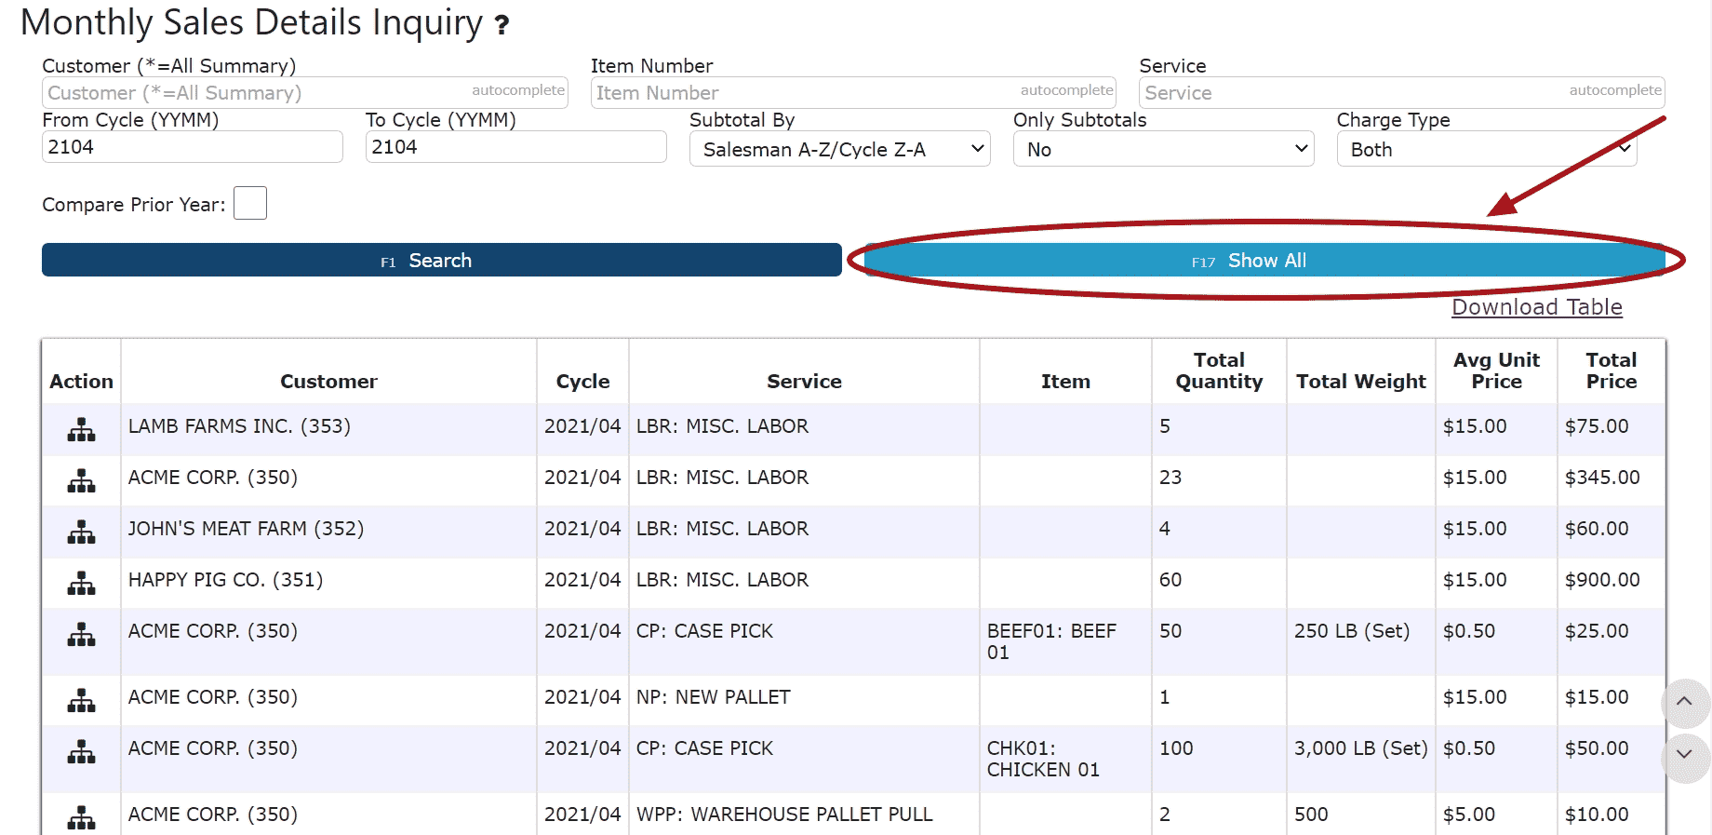The height and width of the screenshot is (835, 1712).
Task: Click the Download Table link
Action: [1536, 307]
